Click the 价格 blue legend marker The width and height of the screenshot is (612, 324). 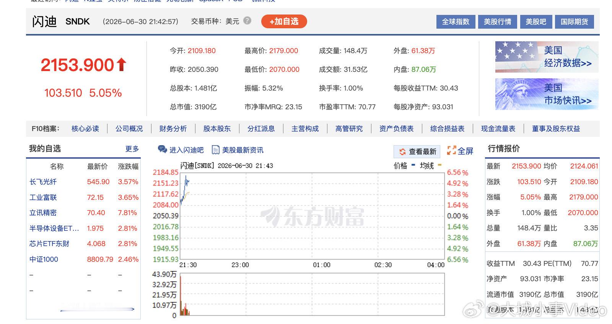coord(413,165)
